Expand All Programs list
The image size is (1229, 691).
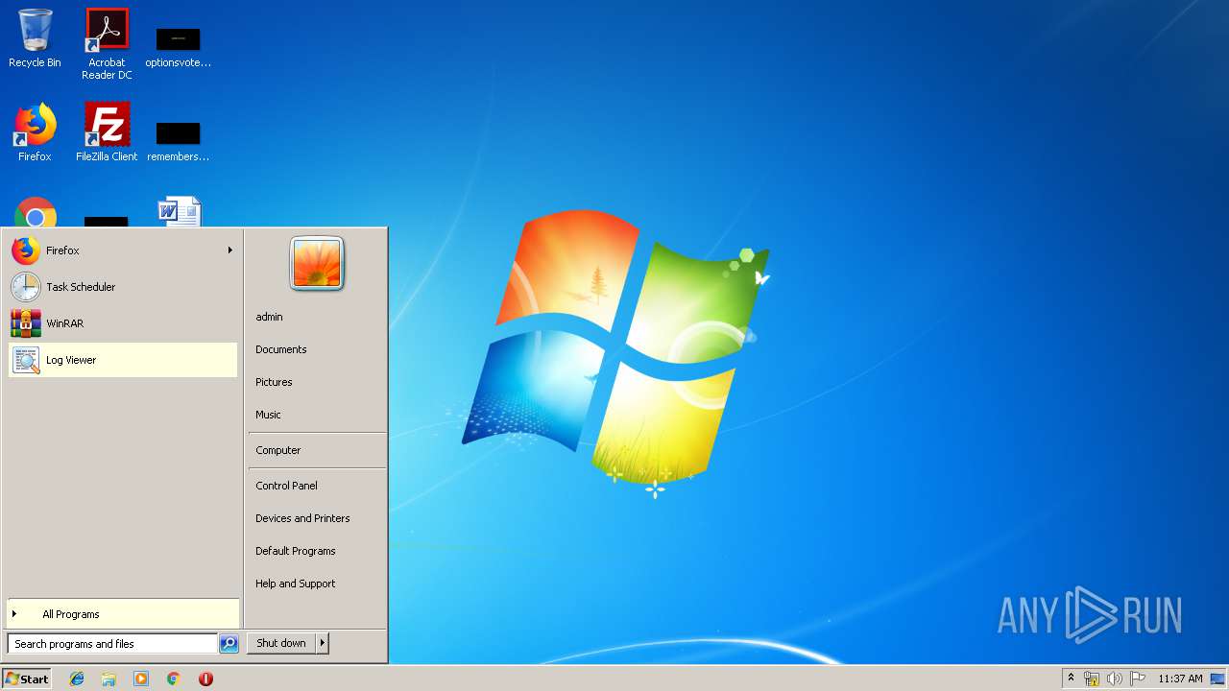coord(123,614)
